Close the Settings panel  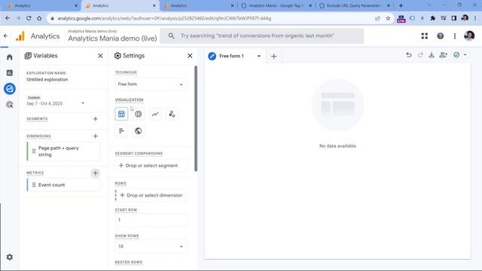(x=190, y=56)
